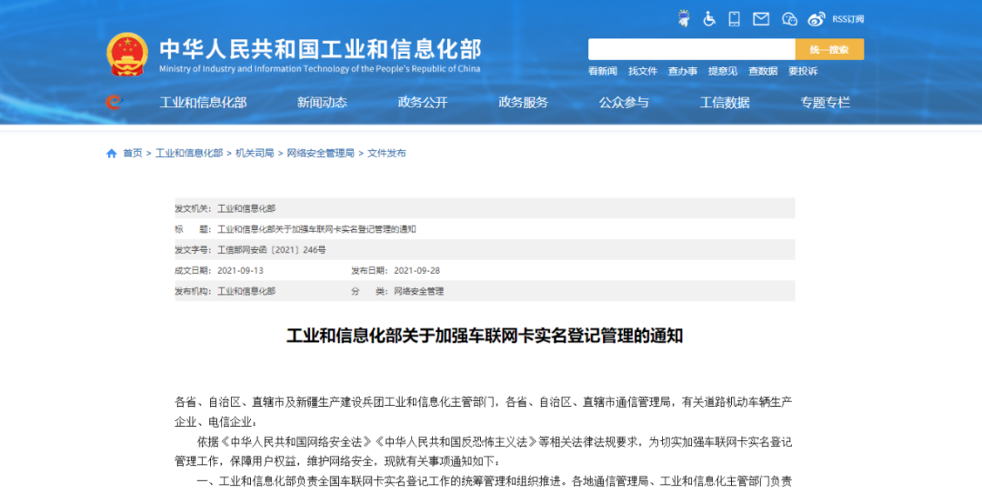The width and height of the screenshot is (982, 494).
Task: Click the 发文机关 value 工业和信息化部
Action: point(246,208)
